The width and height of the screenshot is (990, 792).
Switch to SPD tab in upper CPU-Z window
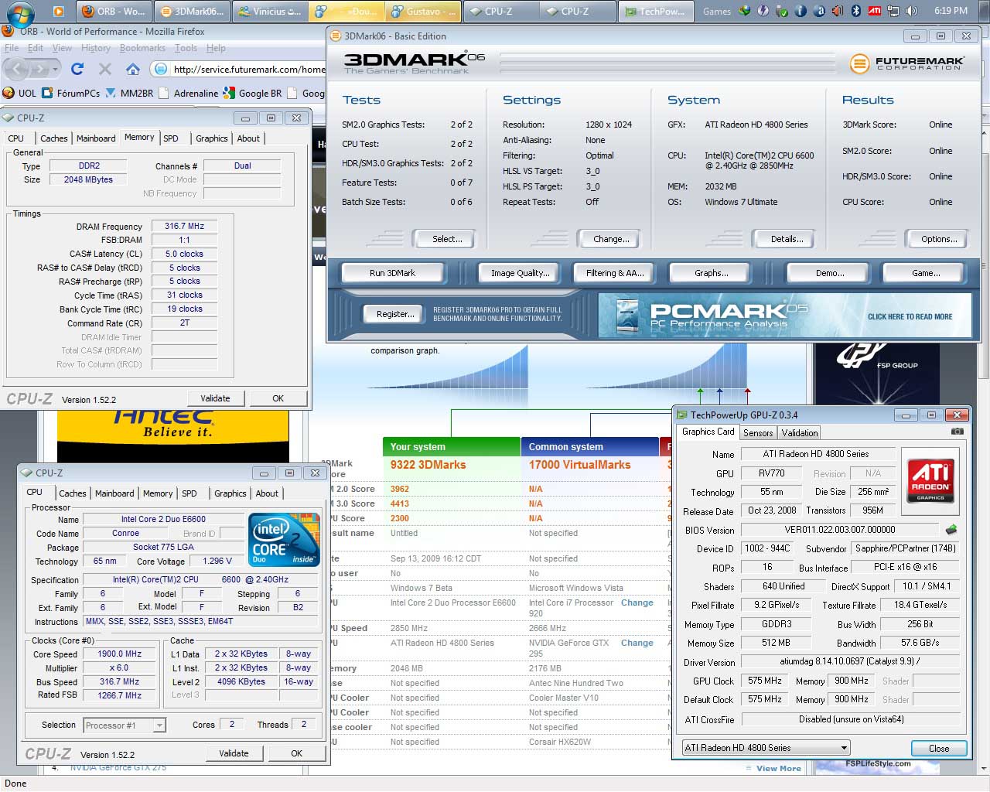click(x=171, y=138)
